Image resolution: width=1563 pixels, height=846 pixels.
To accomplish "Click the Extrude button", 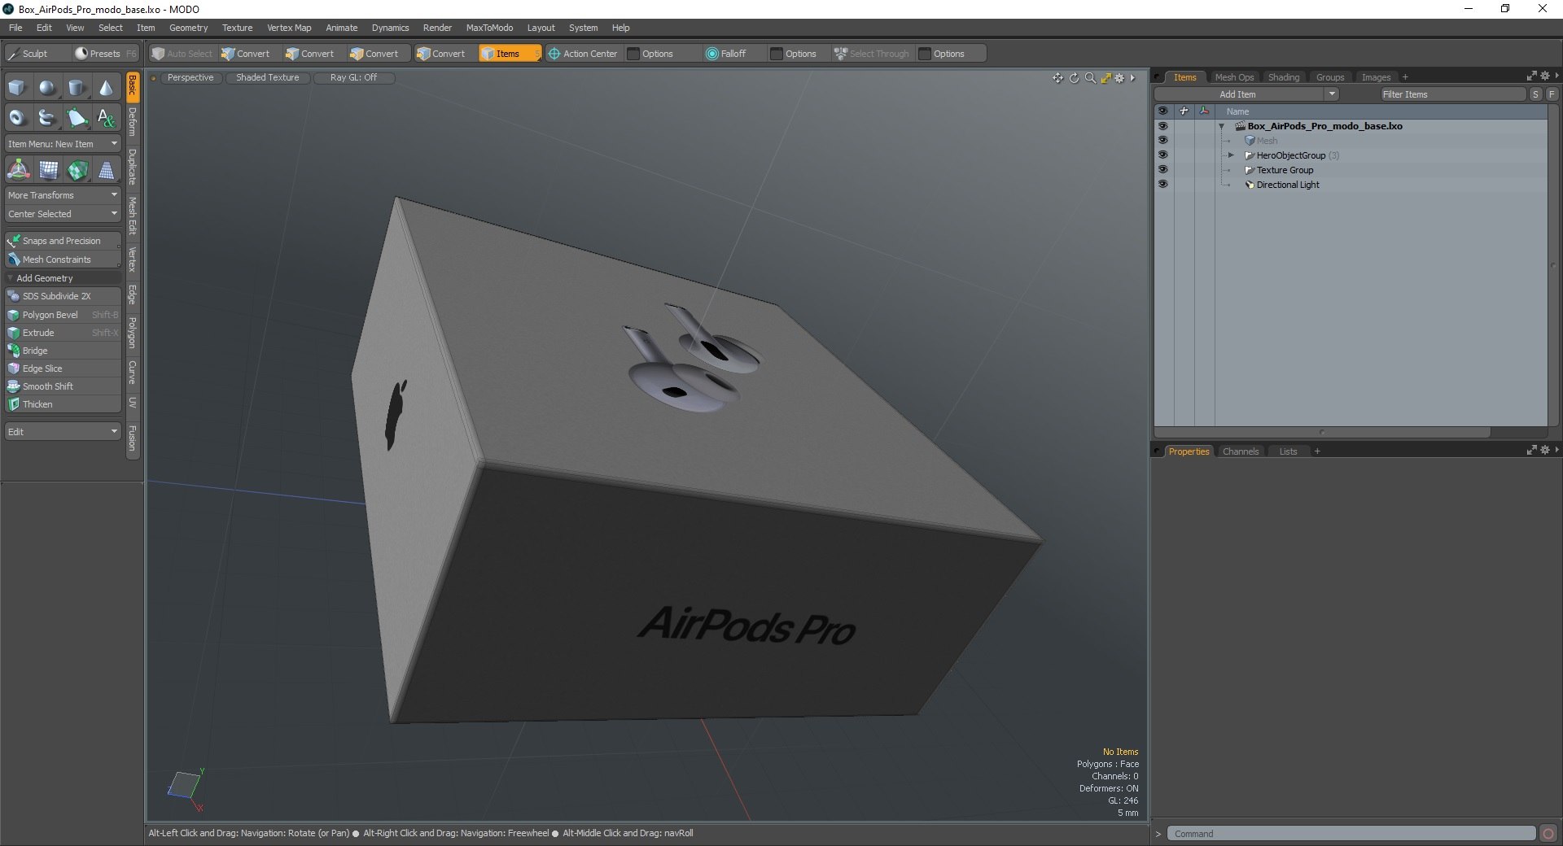I will tap(63, 333).
